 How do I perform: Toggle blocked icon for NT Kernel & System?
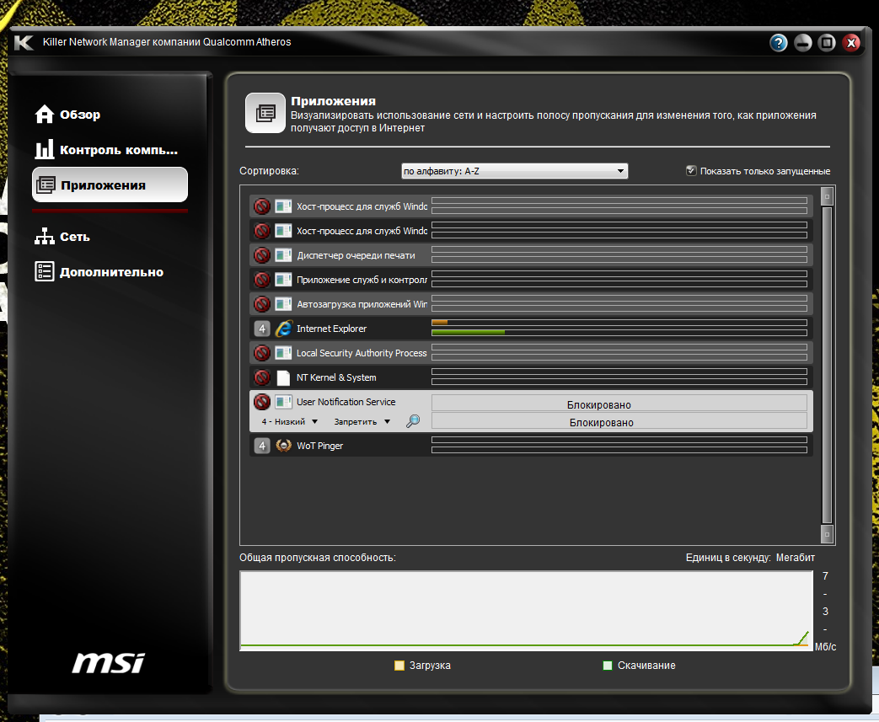pos(262,377)
